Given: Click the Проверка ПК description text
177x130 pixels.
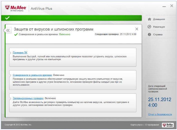Looking at the screenshot, I should point(70,58).
